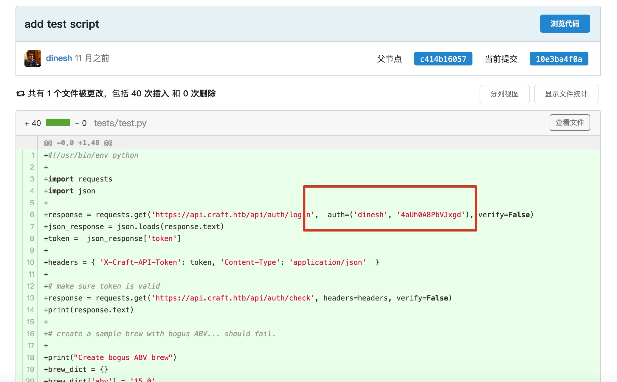Viewport: 617px width, 382px height.
Task: Select line number 13 in gutter
Action: pyautogui.click(x=30, y=298)
